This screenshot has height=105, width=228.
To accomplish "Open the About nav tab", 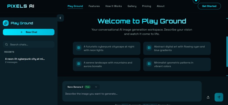I will 160,6.
